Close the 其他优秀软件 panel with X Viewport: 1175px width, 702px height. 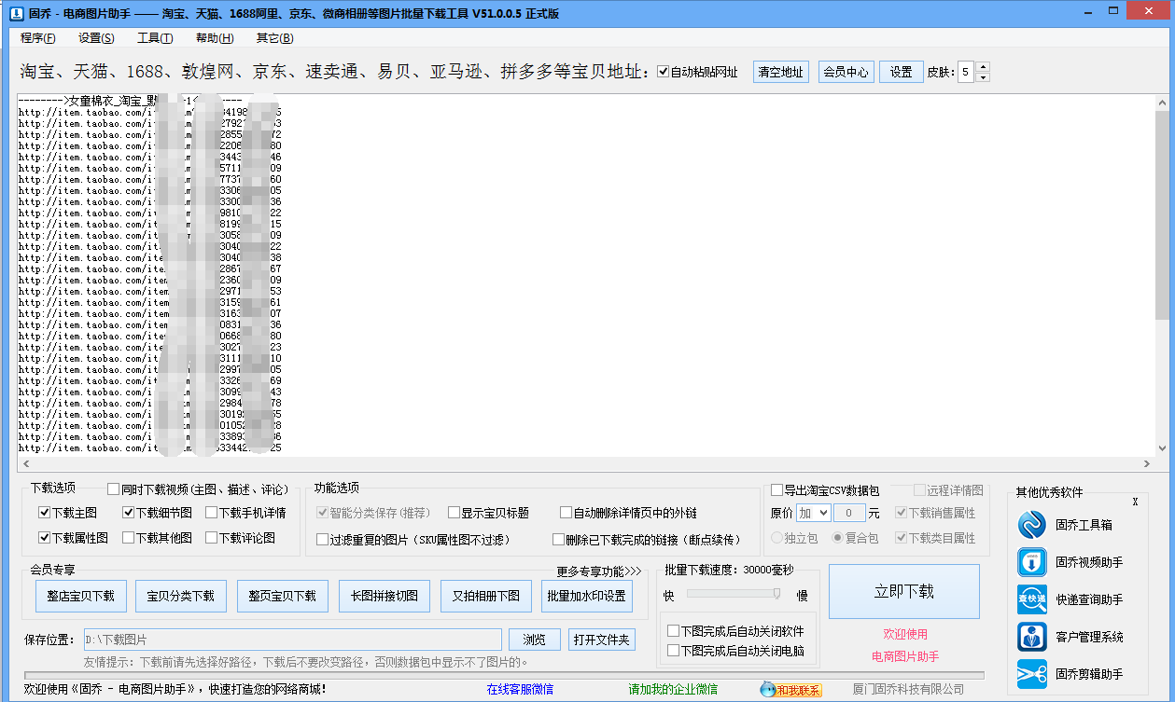[x=1135, y=502]
